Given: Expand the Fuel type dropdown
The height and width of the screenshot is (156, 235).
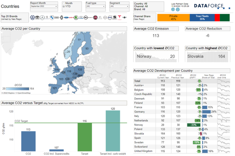Looking at the screenshot, I should pos(95,6).
